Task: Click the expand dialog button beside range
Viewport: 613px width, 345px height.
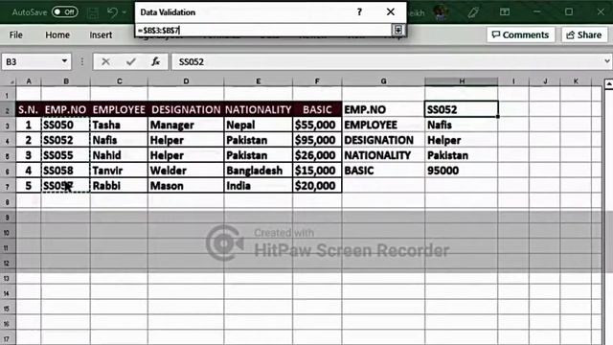Action: (398, 30)
